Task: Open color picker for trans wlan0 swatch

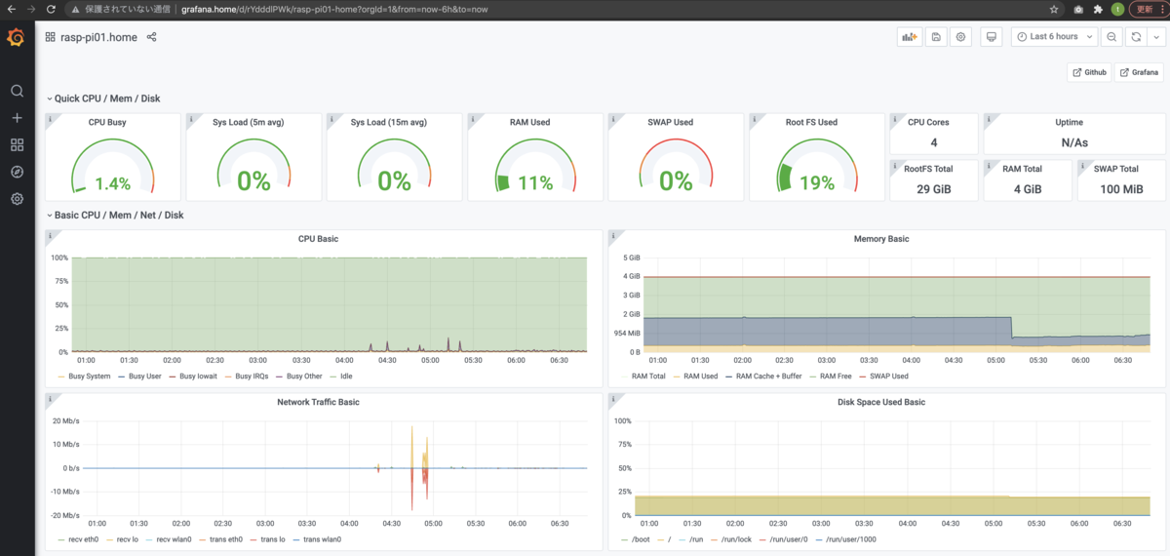Action: pyautogui.click(x=294, y=539)
